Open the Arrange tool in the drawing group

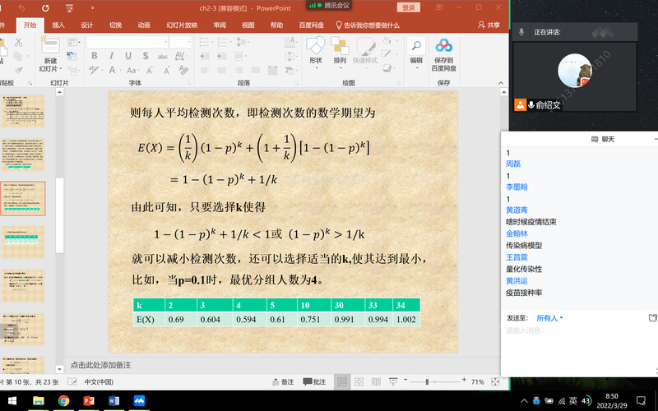(340, 48)
